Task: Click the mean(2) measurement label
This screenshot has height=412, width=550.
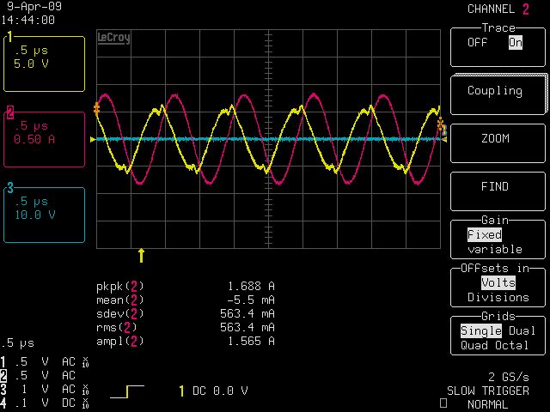Action: pos(120,300)
